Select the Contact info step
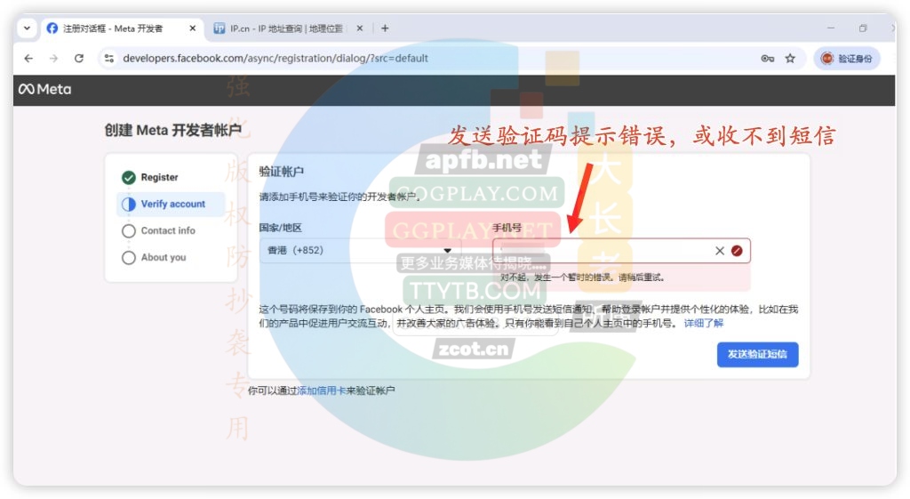910x499 pixels. (x=167, y=231)
